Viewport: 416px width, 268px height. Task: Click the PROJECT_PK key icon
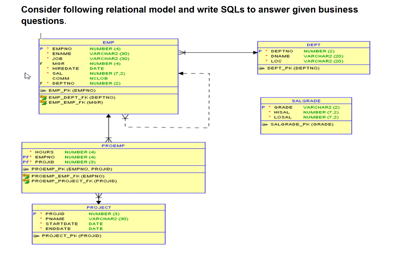coord(36,236)
